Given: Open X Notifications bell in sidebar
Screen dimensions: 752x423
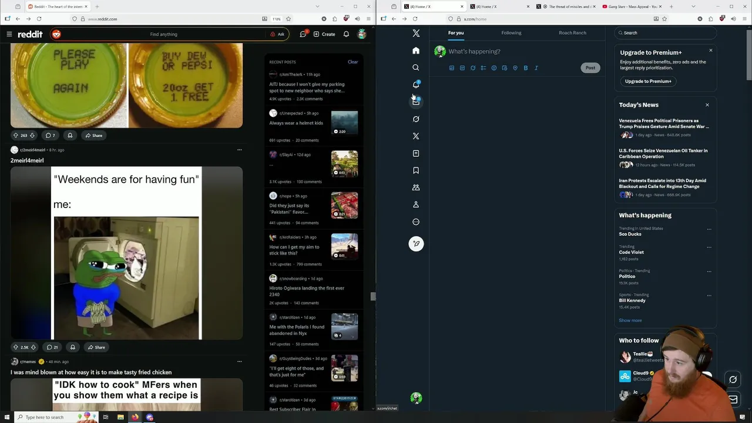Looking at the screenshot, I should 416,85.
